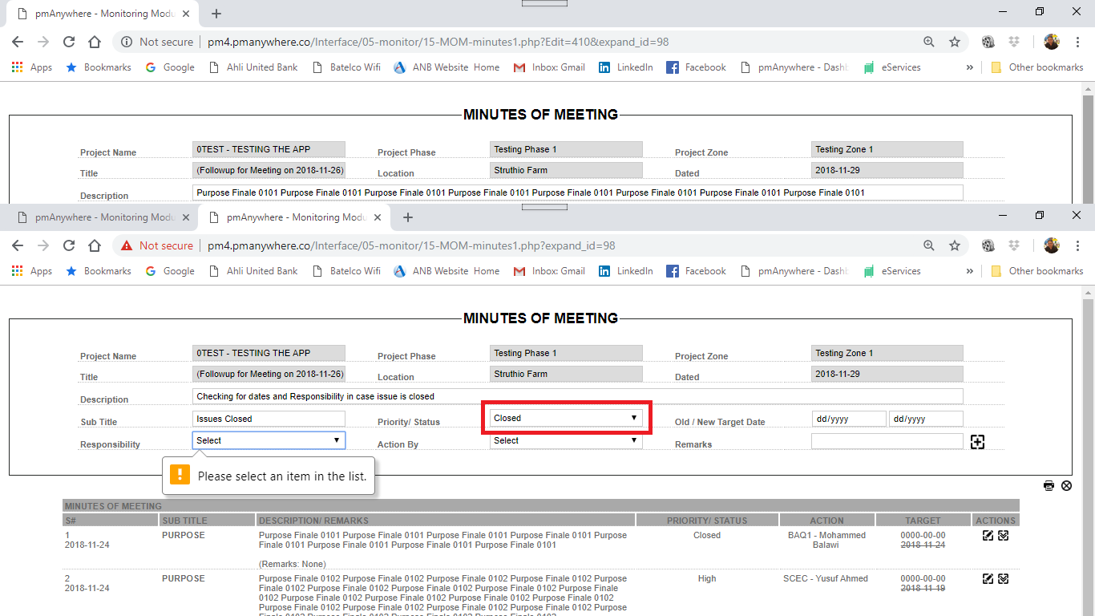Click expand details icon for minutes row 1
Screen dimensions: 1095x616
pyautogui.click(x=1003, y=536)
